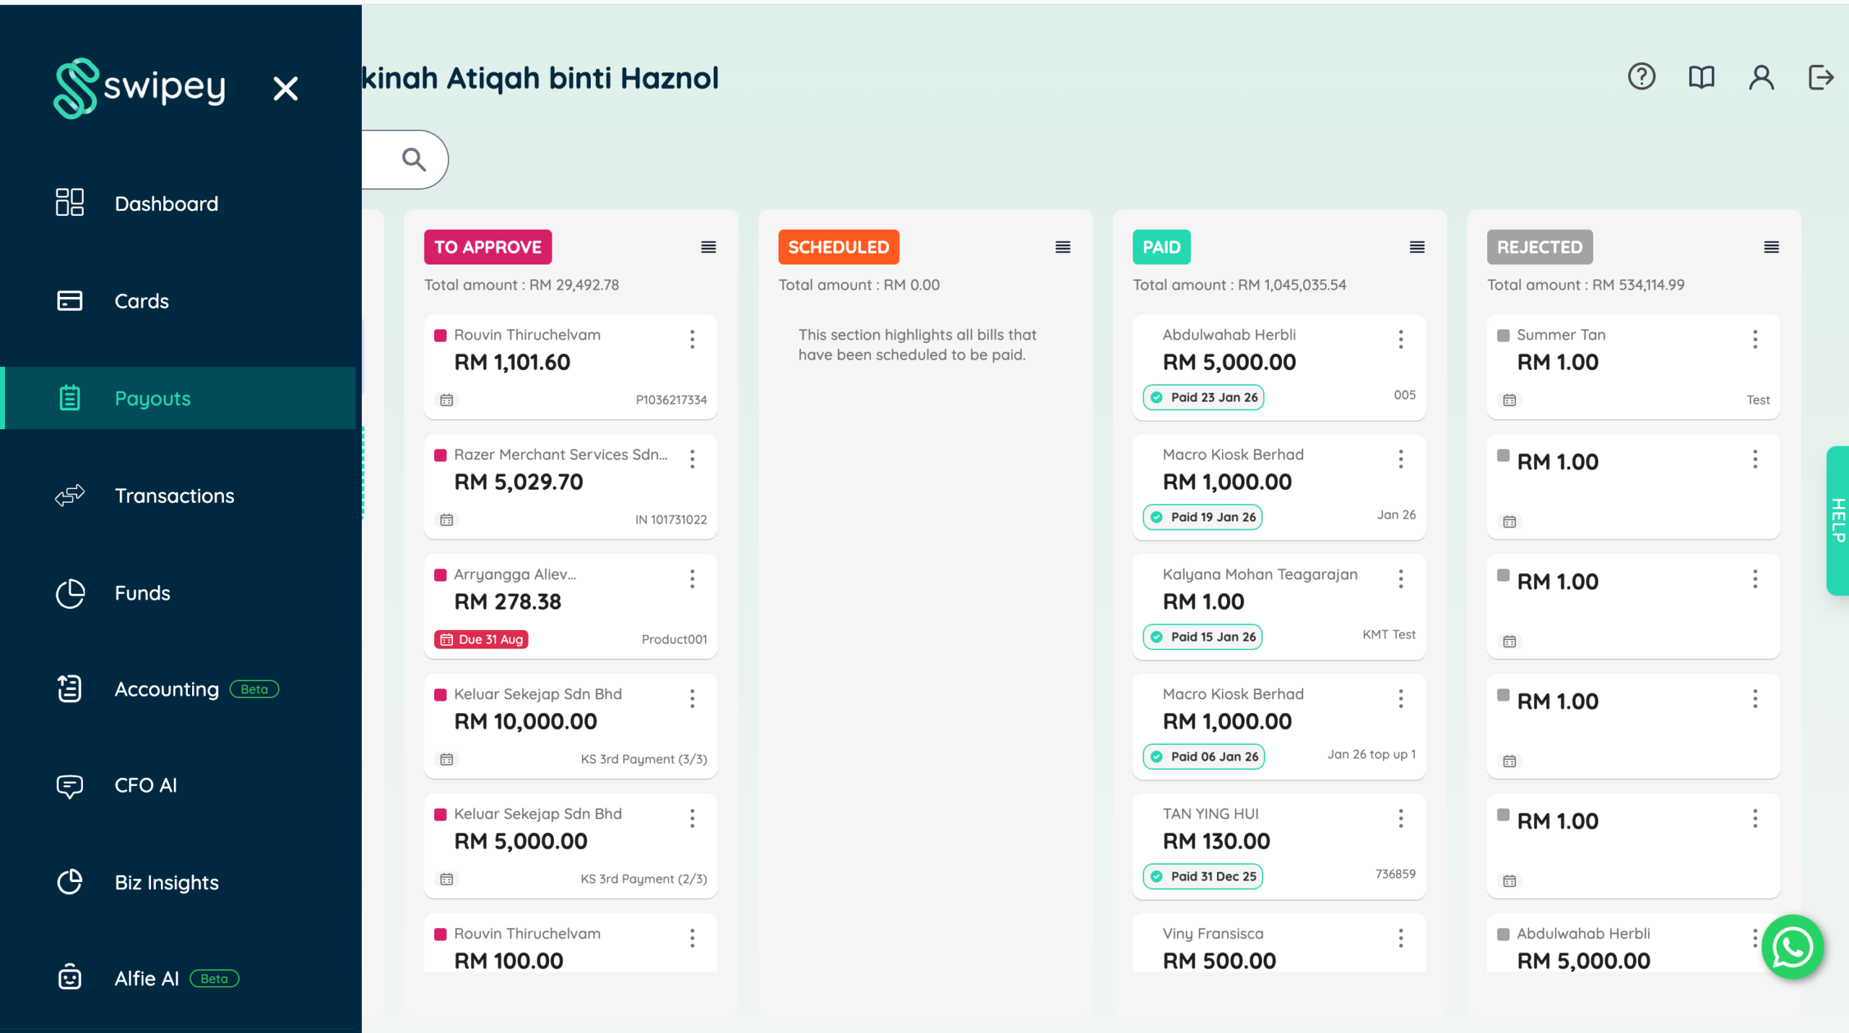
Task: Click calendar icon on Rouvin RM 1,101.60 card
Action: pyautogui.click(x=447, y=400)
